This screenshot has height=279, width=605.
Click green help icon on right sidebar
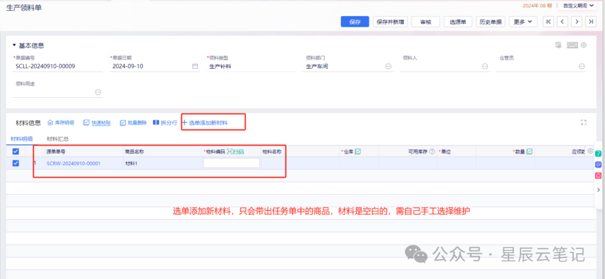[598, 154]
